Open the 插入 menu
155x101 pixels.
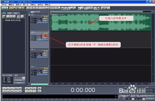[26, 5]
